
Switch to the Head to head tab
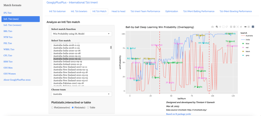118,11
